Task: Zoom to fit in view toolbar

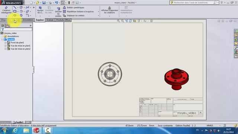Action: (x=118, y=21)
